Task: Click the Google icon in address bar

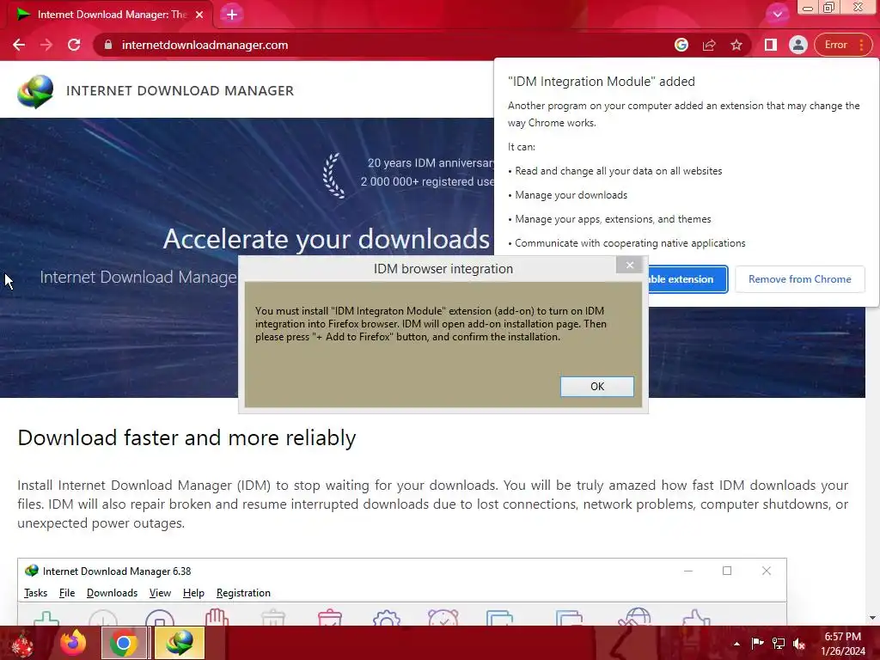Action: (x=681, y=45)
